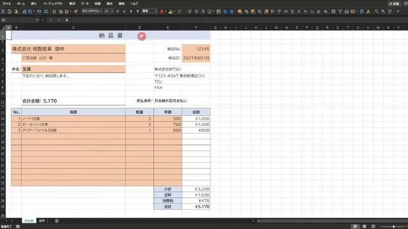Select the 摘要 table header cell
Image resolution: width=408 pixels, height=229 pixels.
(x=73, y=112)
